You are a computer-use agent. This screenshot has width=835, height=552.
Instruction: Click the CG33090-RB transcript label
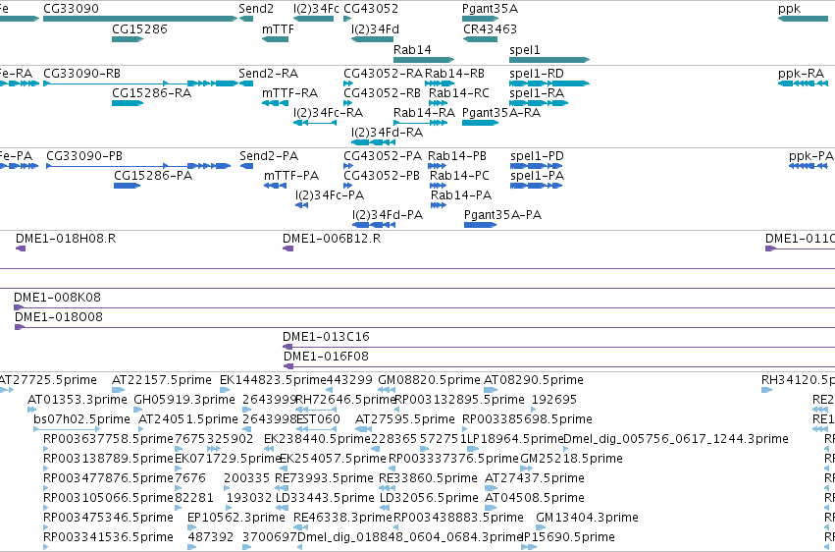[x=82, y=73]
